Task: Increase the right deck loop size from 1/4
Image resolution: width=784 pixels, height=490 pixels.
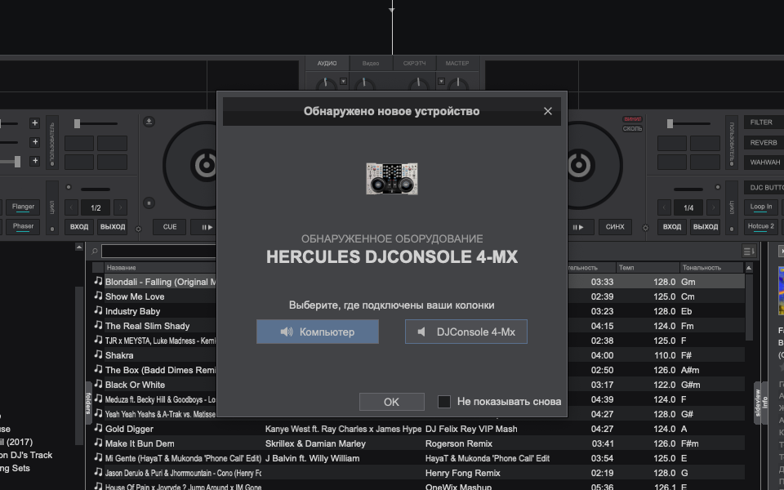Action: coord(713,207)
